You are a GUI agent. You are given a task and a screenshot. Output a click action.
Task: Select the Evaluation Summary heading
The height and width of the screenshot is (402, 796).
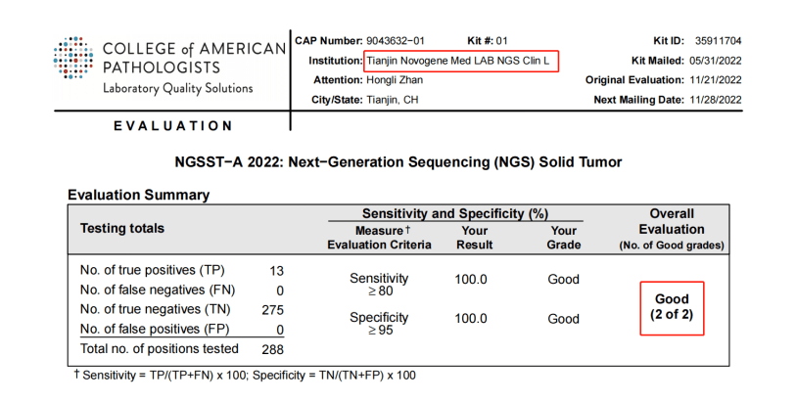pos(138,195)
